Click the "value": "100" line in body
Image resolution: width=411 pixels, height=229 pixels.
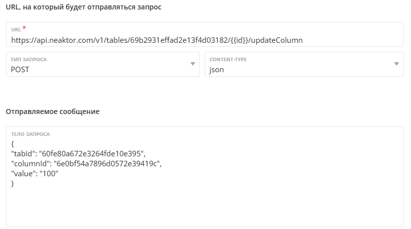(x=35, y=174)
